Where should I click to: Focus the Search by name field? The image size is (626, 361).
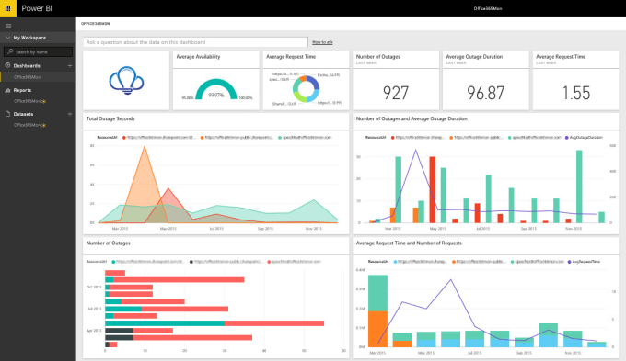pos(39,51)
